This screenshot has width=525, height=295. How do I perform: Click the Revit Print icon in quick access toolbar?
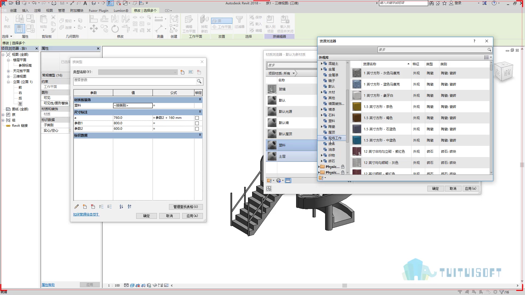click(x=54, y=3)
